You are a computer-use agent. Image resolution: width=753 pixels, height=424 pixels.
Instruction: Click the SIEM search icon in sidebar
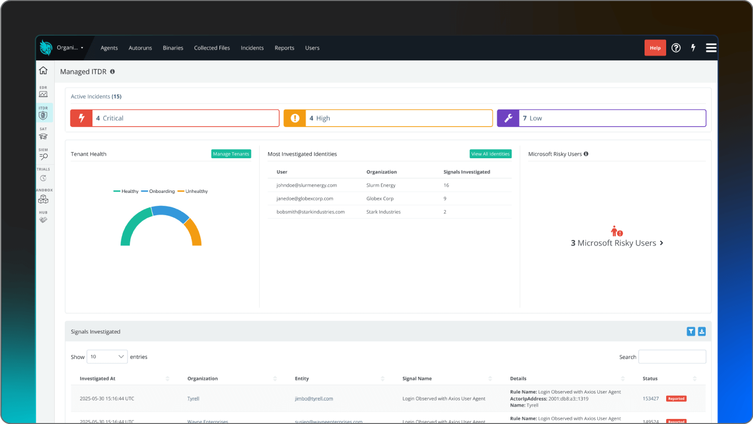(43, 156)
